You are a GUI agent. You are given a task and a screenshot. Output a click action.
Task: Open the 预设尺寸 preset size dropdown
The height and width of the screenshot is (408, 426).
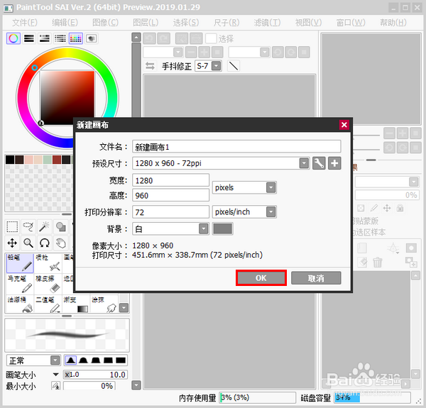pyautogui.click(x=305, y=163)
